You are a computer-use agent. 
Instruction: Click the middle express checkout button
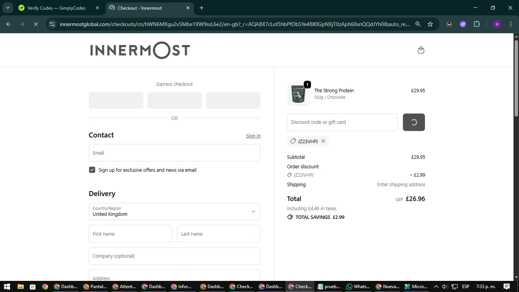point(174,100)
